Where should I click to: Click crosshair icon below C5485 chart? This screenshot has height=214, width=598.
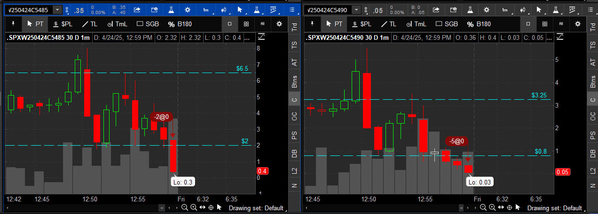211,207
